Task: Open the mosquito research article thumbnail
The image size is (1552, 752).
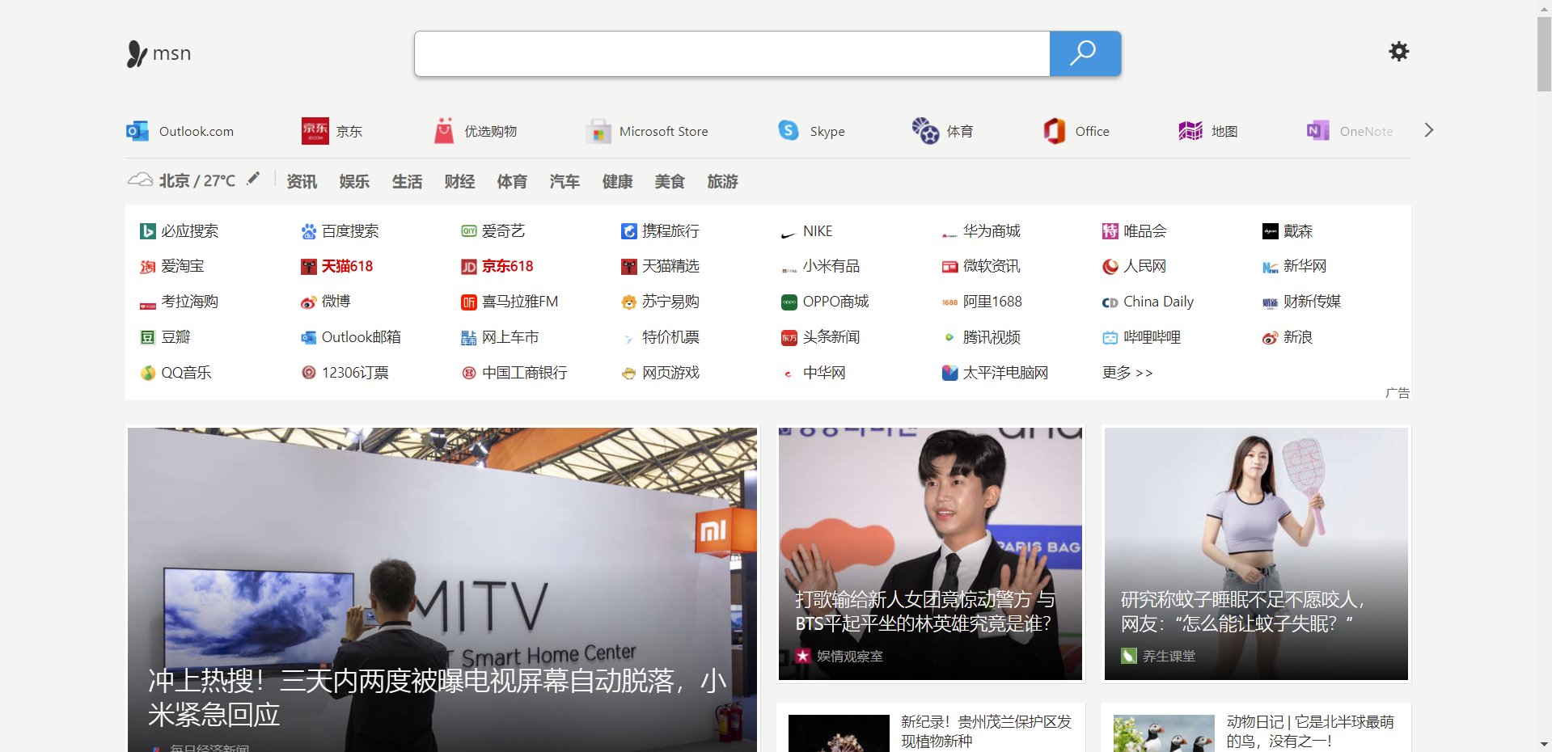Action: pos(1256,554)
